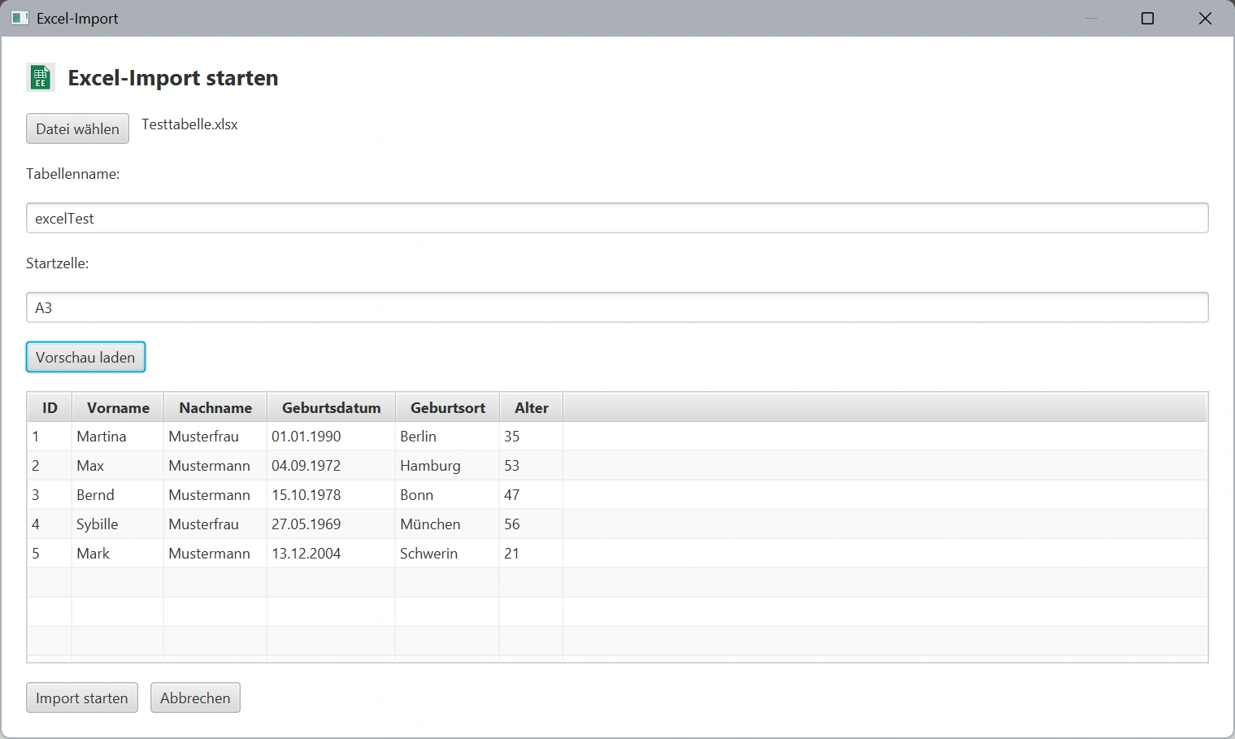Sort by the Vorname column header
This screenshot has width=1235, height=739.
[x=118, y=407]
